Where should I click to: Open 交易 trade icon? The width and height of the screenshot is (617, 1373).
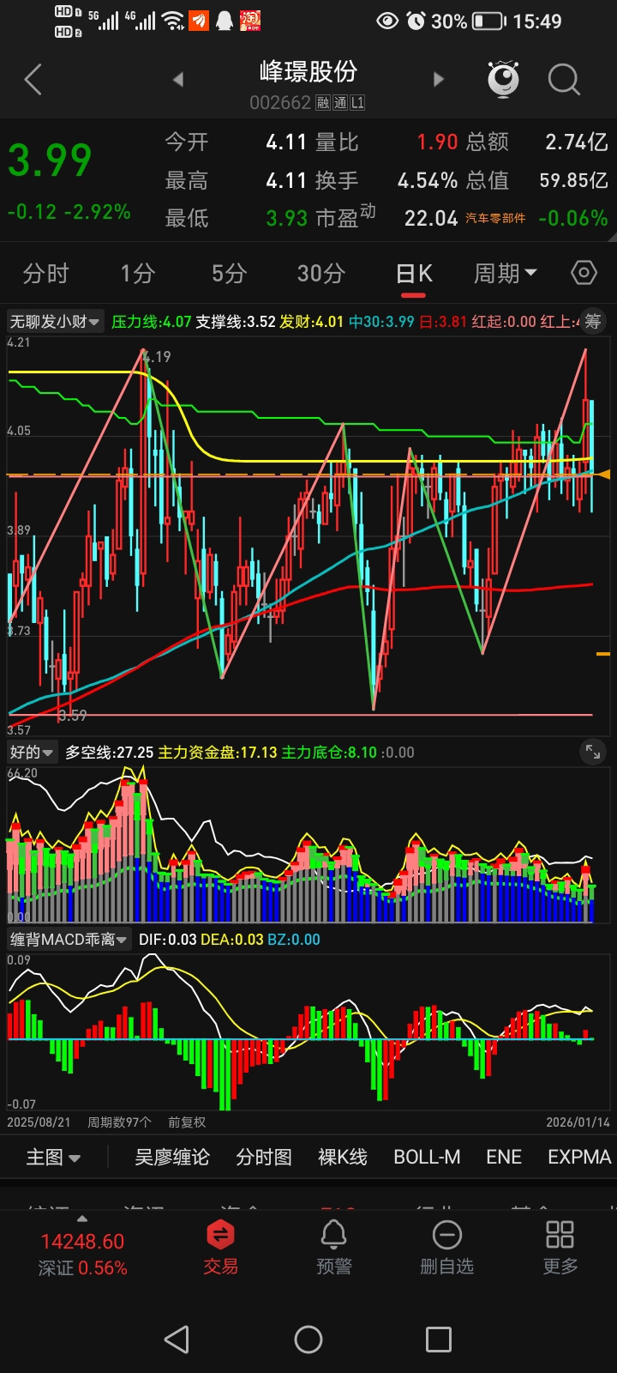tap(220, 1248)
